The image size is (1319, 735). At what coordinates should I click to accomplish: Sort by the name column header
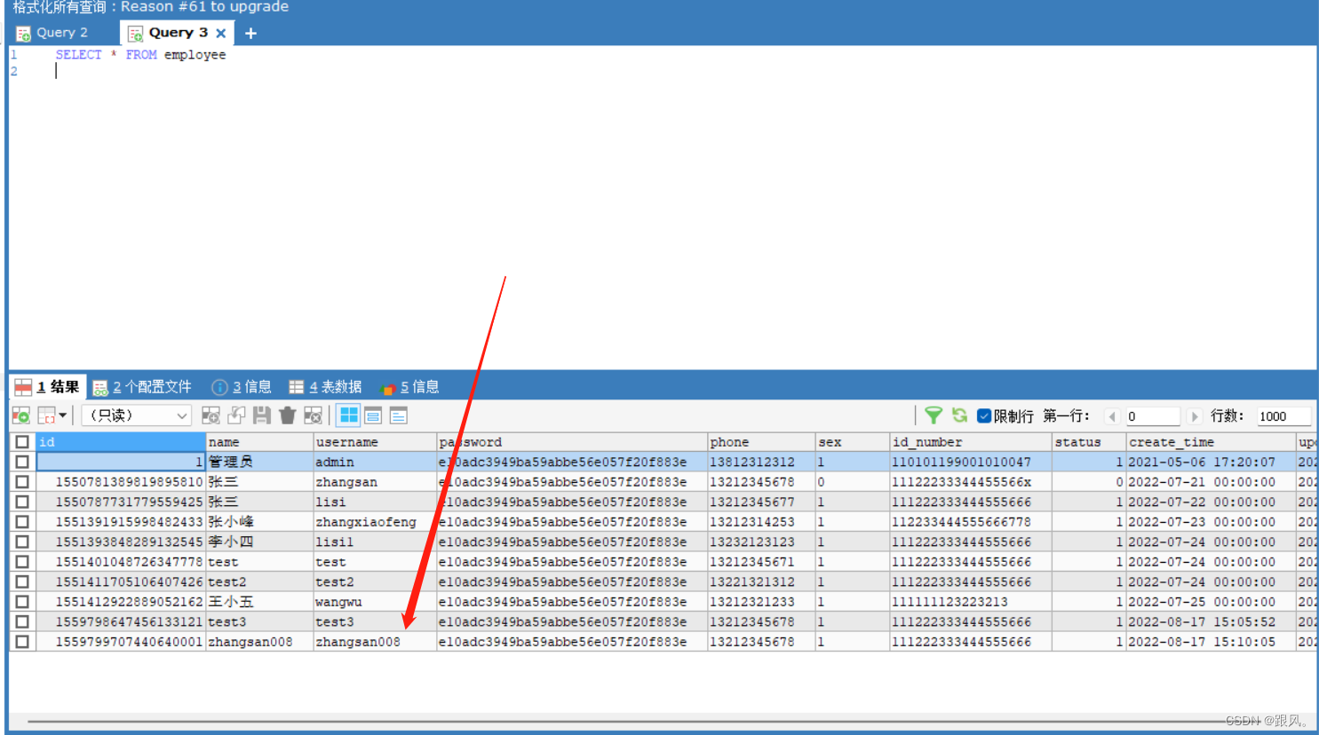tap(259, 441)
